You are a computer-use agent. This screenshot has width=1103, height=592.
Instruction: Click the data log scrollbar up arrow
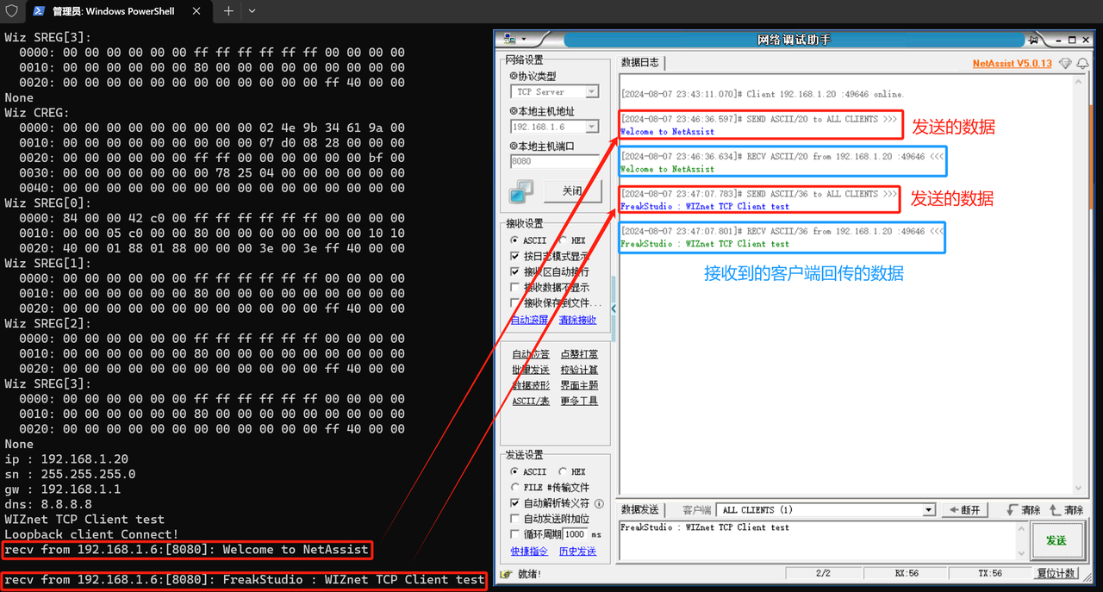(x=1079, y=80)
